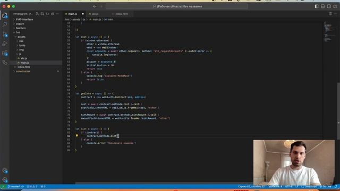Create a new folder in the explorer
Viewport: 340px width, 191px height.
(42, 14)
